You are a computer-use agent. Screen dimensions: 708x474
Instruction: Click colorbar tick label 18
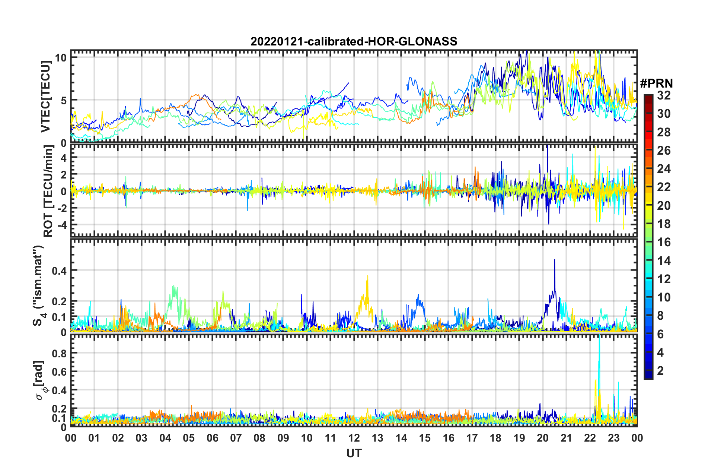(664, 224)
